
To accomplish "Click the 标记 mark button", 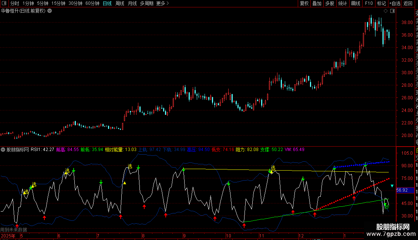I will [x=381, y=4].
